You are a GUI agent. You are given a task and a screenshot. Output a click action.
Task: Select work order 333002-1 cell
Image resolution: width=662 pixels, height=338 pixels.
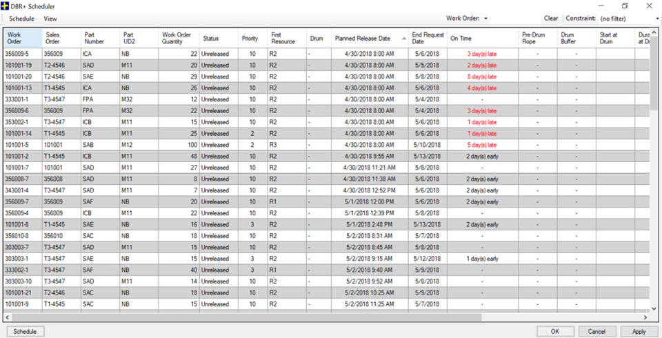pos(23,270)
